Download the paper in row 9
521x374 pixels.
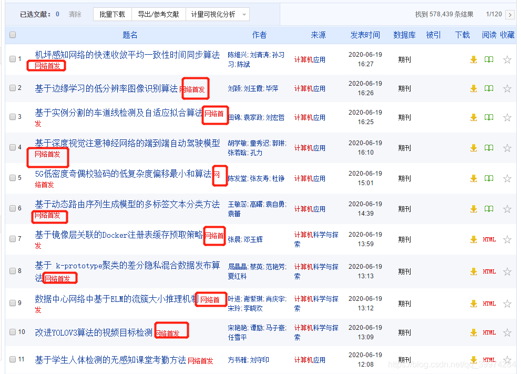click(474, 304)
